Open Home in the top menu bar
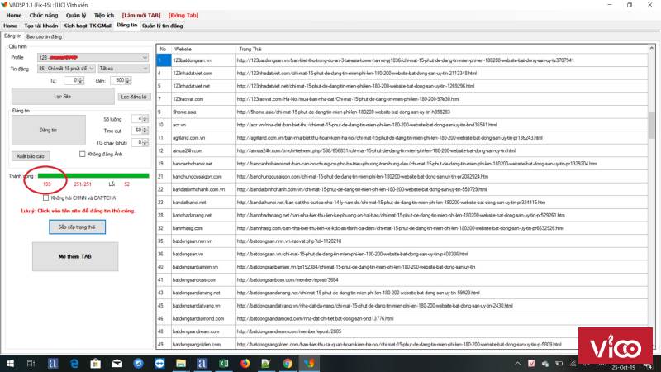 pos(14,15)
